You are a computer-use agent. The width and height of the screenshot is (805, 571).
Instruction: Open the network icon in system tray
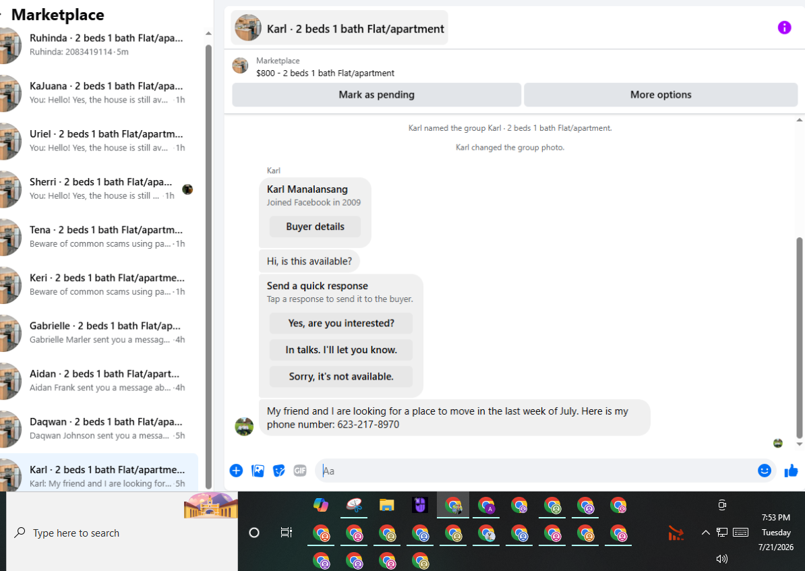pyautogui.click(x=722, y=533)
